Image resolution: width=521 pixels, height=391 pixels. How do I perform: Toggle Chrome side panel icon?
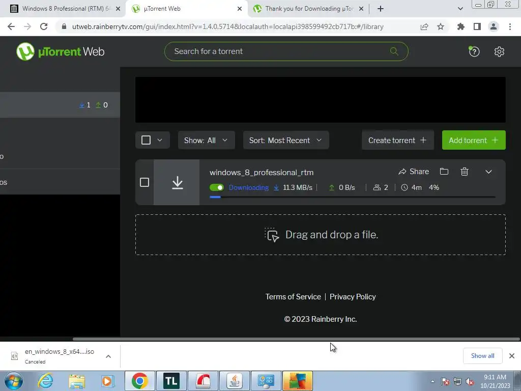477,26
